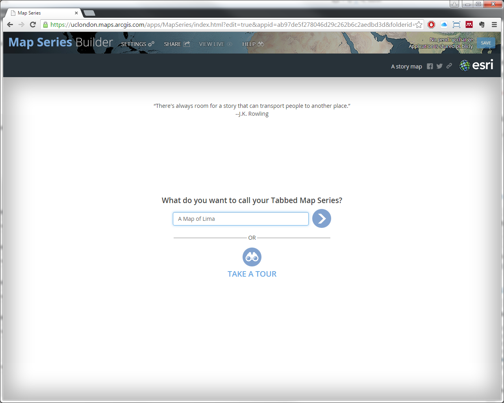Reload the page with the refresh button
The height and width of the screenshot is (403, 504).
tap(33, 24)
